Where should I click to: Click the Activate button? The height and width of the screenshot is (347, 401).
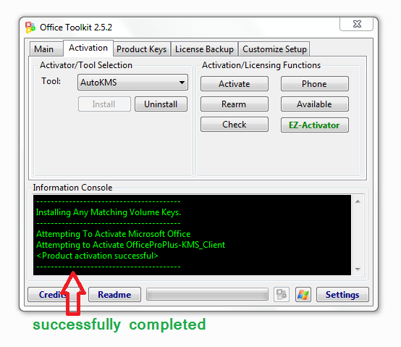pyautogui.click(x=235, y=84)
